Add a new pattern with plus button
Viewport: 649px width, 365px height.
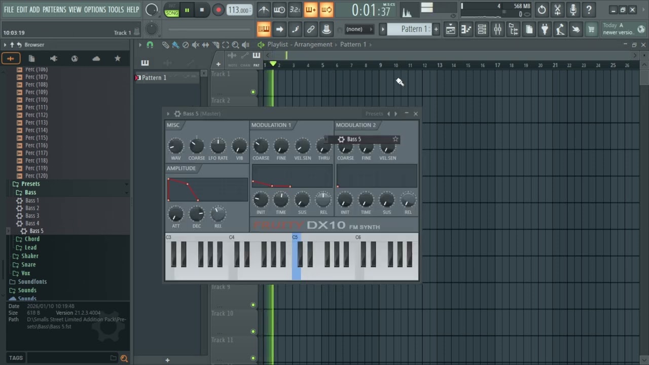(x=436, y=29)
